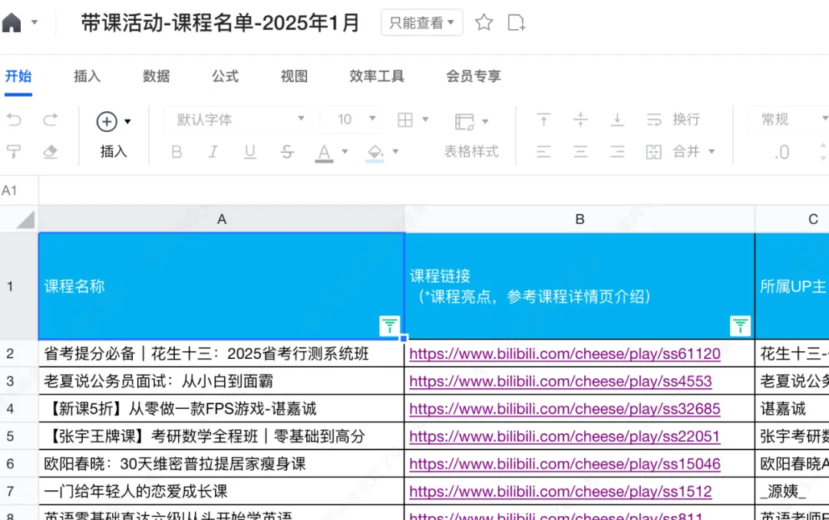Expand the fill color dropdown arrow
Screen dimensions: 829x520
[x=395, y=152]
